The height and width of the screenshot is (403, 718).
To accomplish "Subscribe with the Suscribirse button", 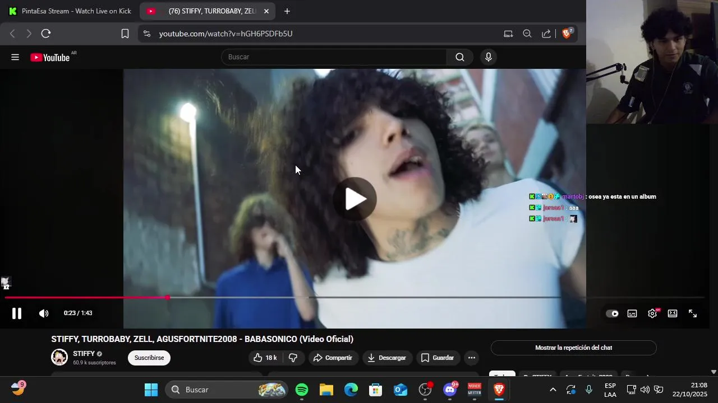I will [149, 358].
